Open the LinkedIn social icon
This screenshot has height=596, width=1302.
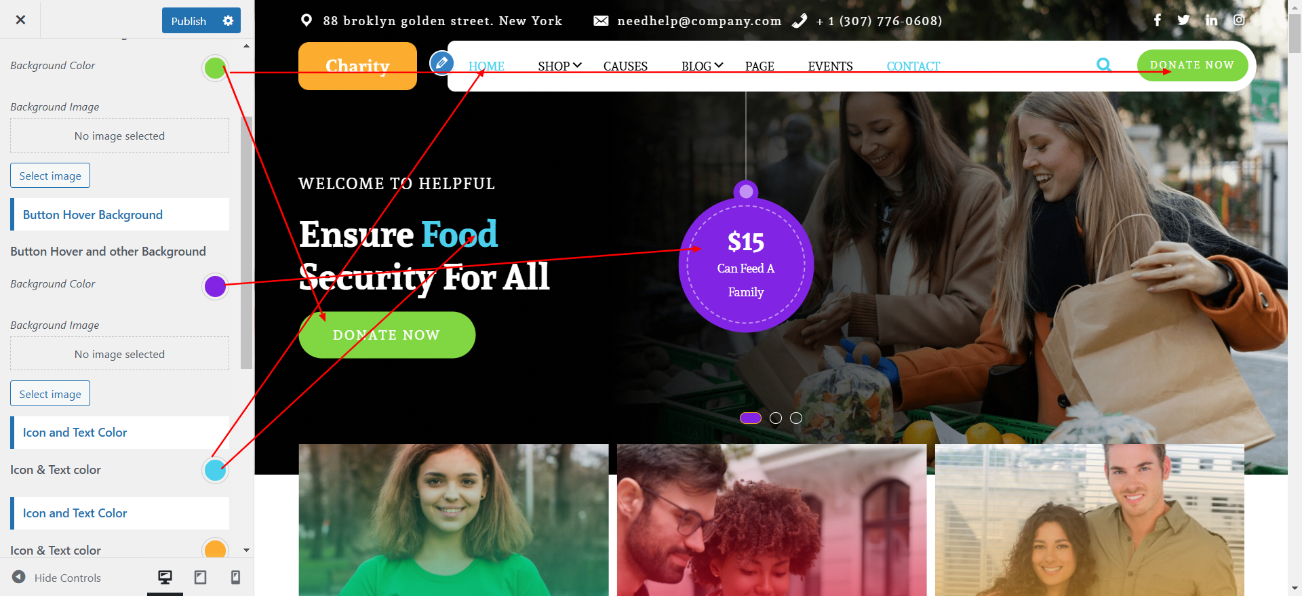1212,20
